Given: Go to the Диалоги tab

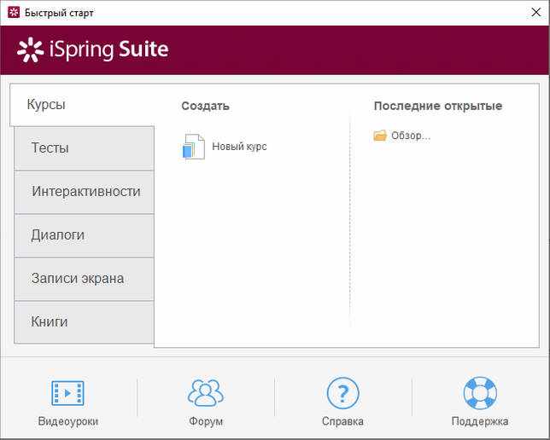Looking at the screenshot, I should (84, 235).
